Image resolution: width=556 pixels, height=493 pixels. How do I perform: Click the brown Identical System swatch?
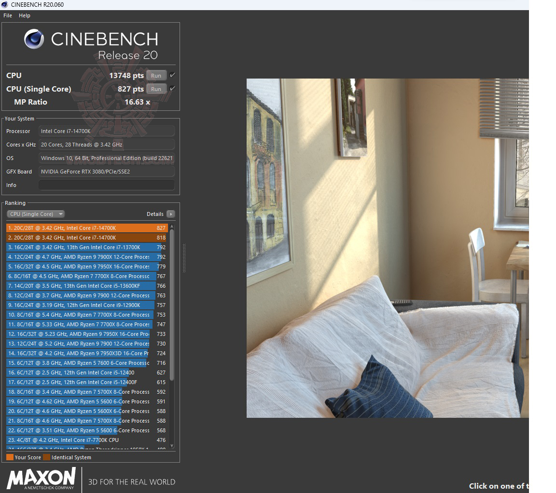click(46, 457)
